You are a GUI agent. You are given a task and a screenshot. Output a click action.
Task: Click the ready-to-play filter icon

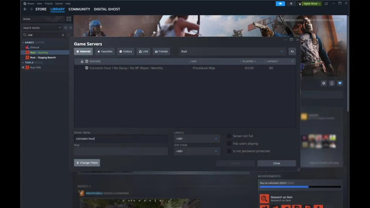pos(70,28)
